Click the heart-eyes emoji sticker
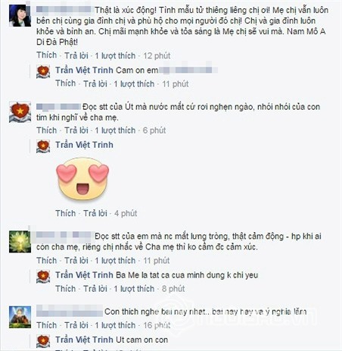342x351 pixels. [82, 179]
